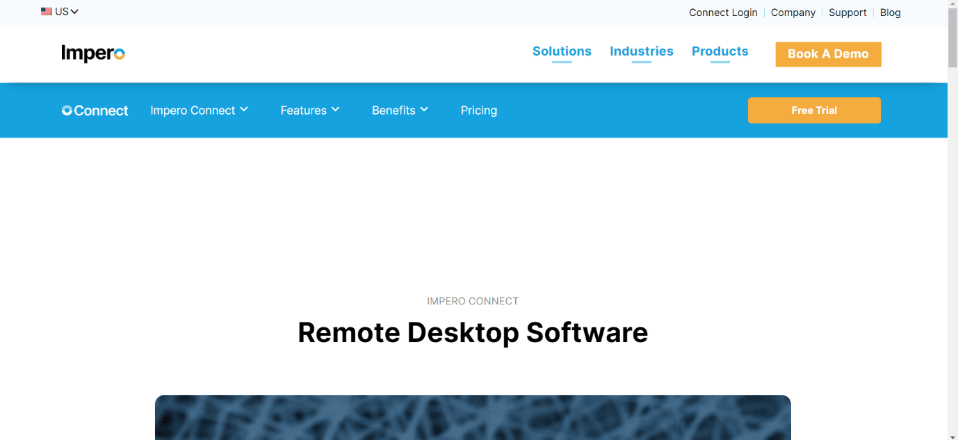Click the blue network hero image
The width and height of the screenshot is (958, 440).
click(x=473, y=417)
